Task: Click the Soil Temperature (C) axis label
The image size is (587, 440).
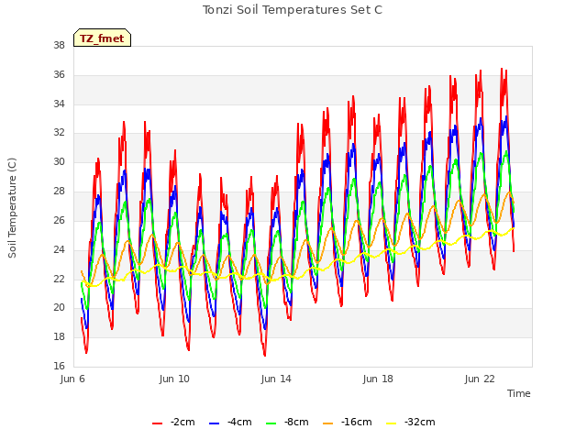Action: tap(12, 208)
